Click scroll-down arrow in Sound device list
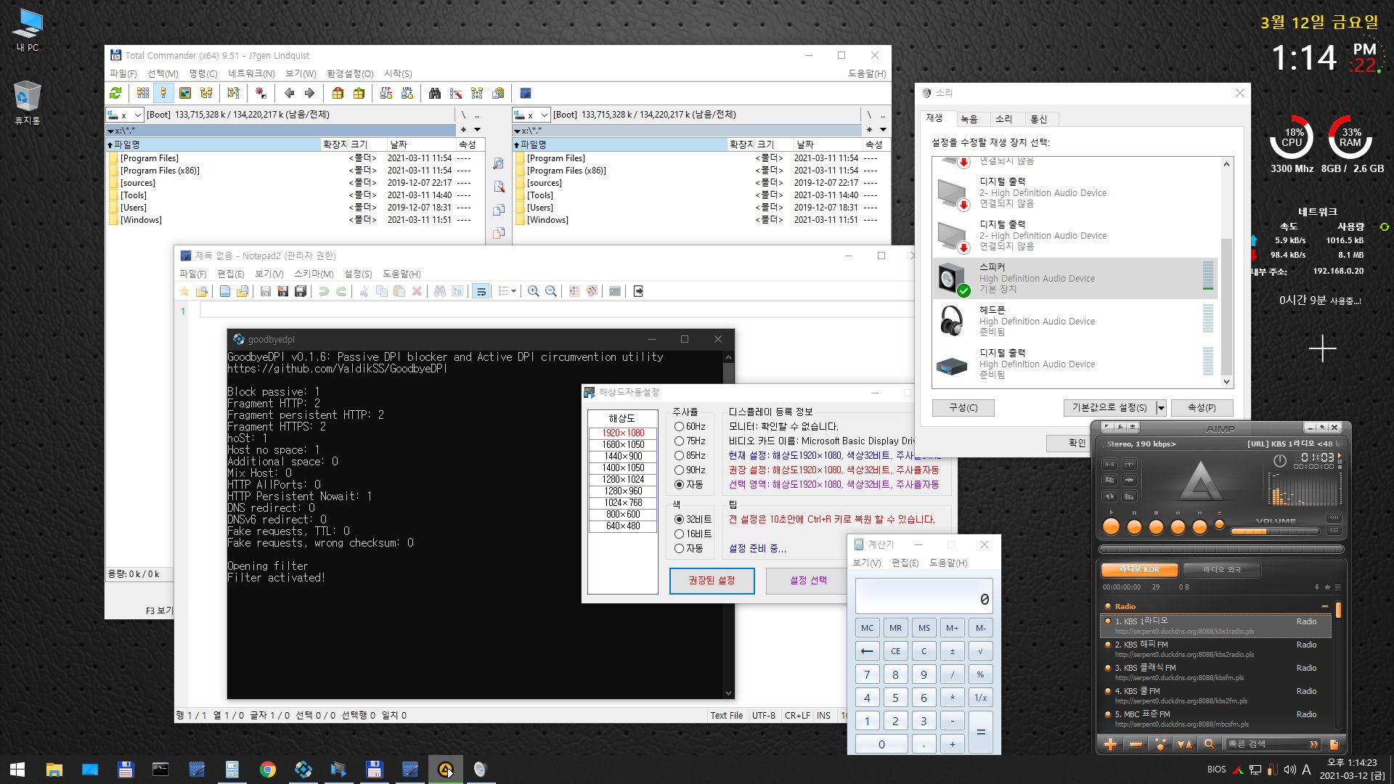This screenshot has height=784, width=1394. pyautogui.click(x=1226, y=382)
